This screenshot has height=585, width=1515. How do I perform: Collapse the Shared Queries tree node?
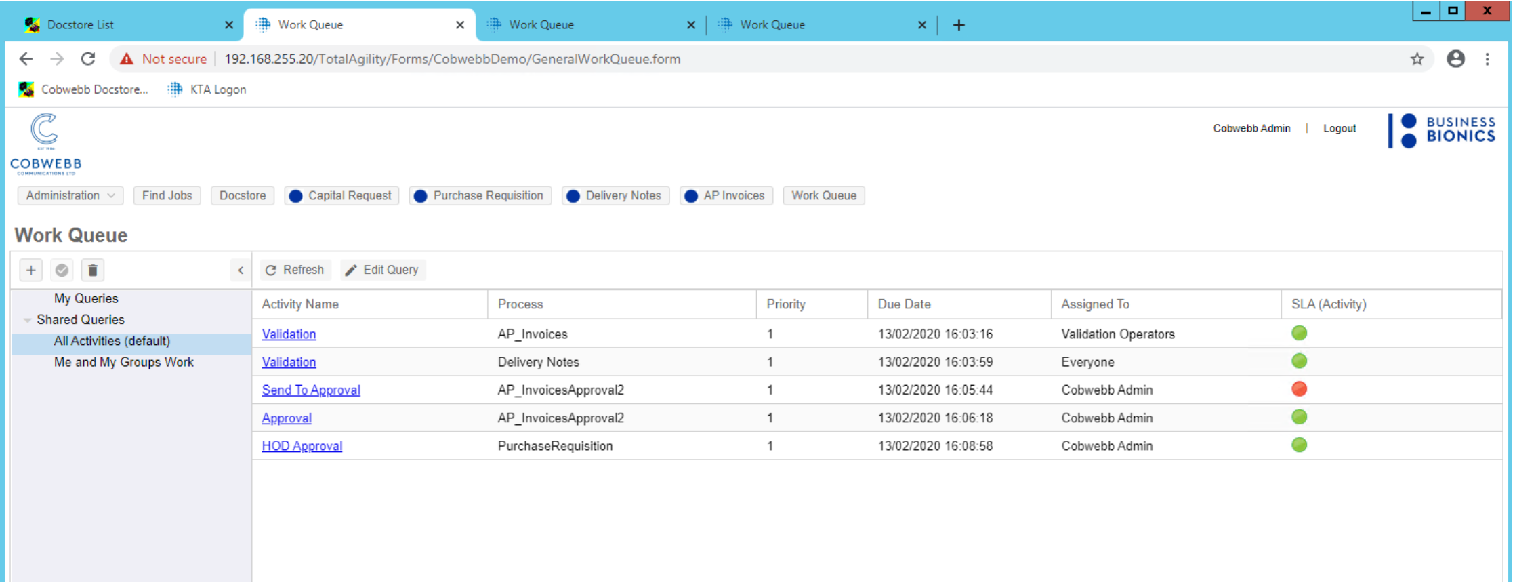point(27,320)
